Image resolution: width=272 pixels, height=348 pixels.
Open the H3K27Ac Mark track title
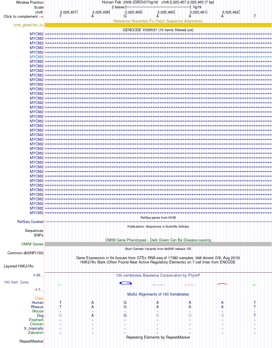pyautogui.click(x=158, y=262)
